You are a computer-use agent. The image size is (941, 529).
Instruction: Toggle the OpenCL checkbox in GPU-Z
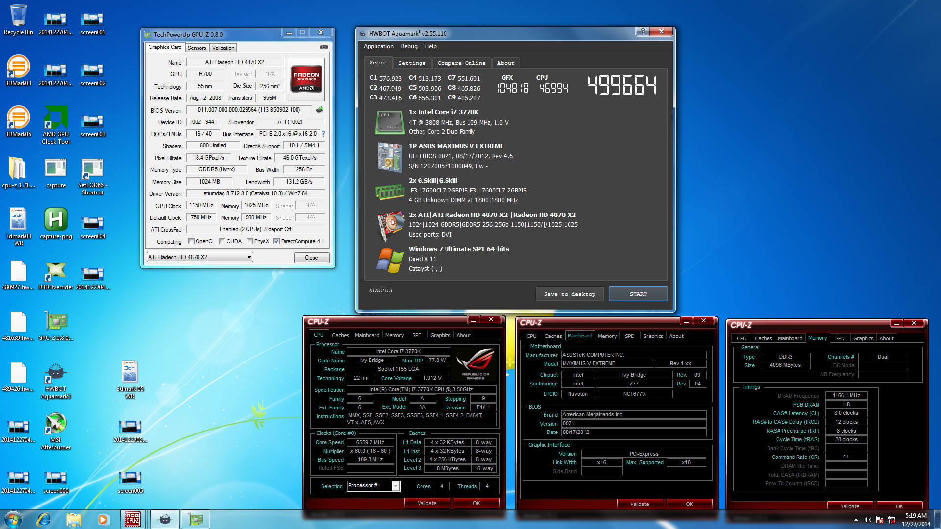192,241
